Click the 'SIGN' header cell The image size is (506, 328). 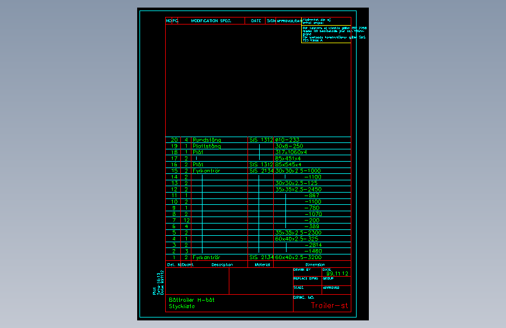pos(271,20)
